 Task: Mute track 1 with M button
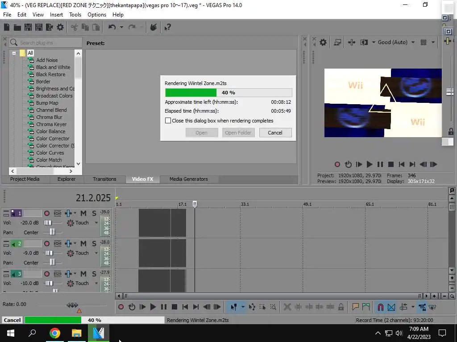coord(83,213)
